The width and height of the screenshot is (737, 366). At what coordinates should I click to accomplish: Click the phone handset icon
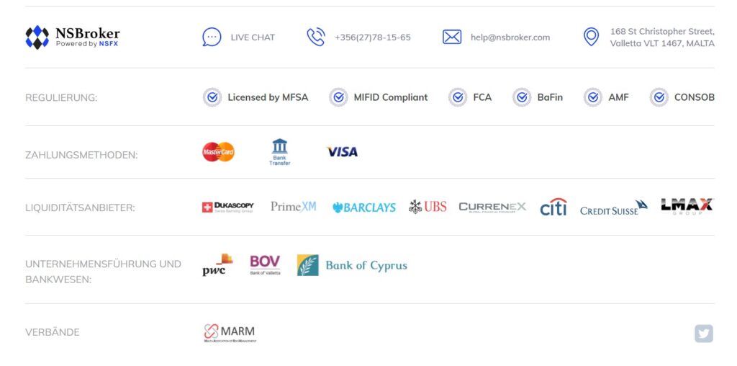316,37
